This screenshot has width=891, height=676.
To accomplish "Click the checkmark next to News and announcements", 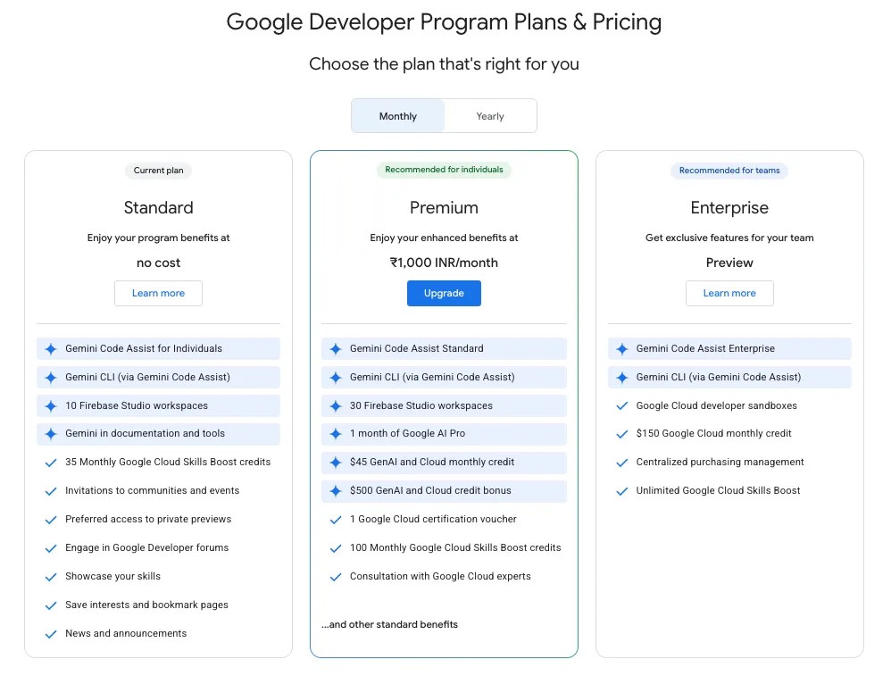I will tap(51, 633).
